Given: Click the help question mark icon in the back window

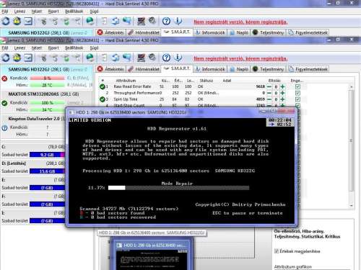Looking at the screenshot, I should pyautogui.click(x=166, y=21).
